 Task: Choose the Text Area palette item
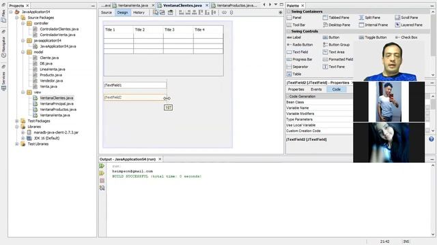pos(334,52)
